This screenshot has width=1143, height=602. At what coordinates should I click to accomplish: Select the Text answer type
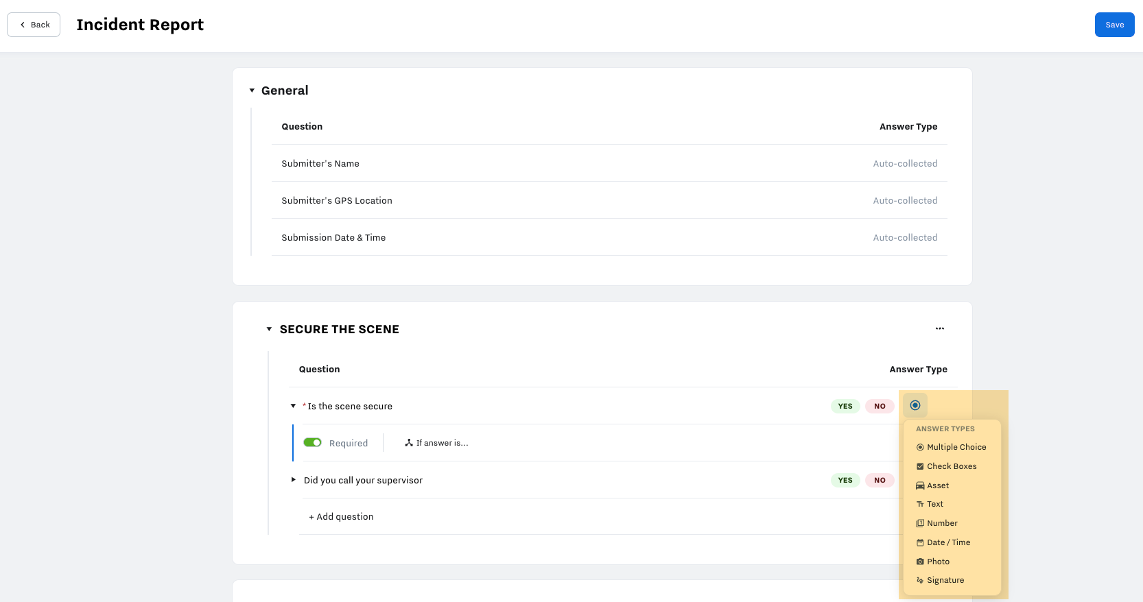pyautogui.click(x=934, y=504)
